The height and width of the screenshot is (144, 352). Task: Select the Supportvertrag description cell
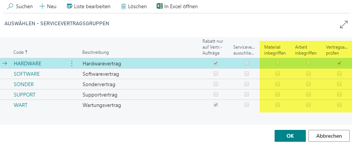100,95
